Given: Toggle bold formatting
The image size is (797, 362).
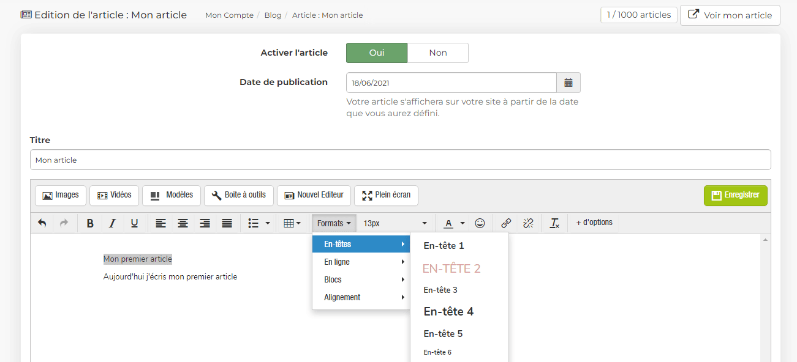Looking at the screenshot, I should pos(90,223).
